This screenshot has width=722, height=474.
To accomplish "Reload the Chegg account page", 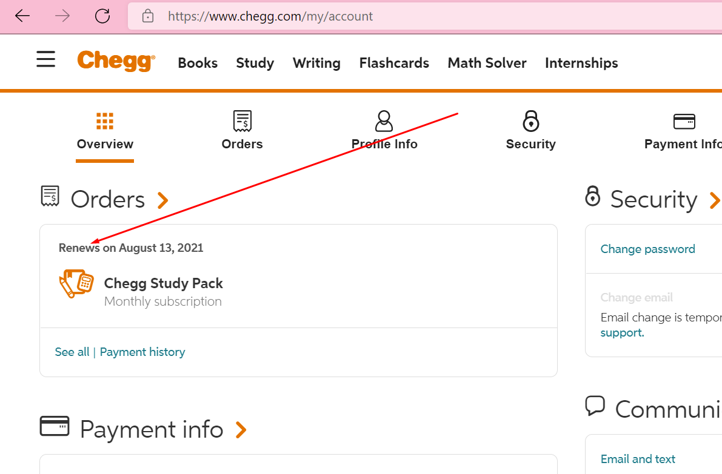I will tap(102, 16).
